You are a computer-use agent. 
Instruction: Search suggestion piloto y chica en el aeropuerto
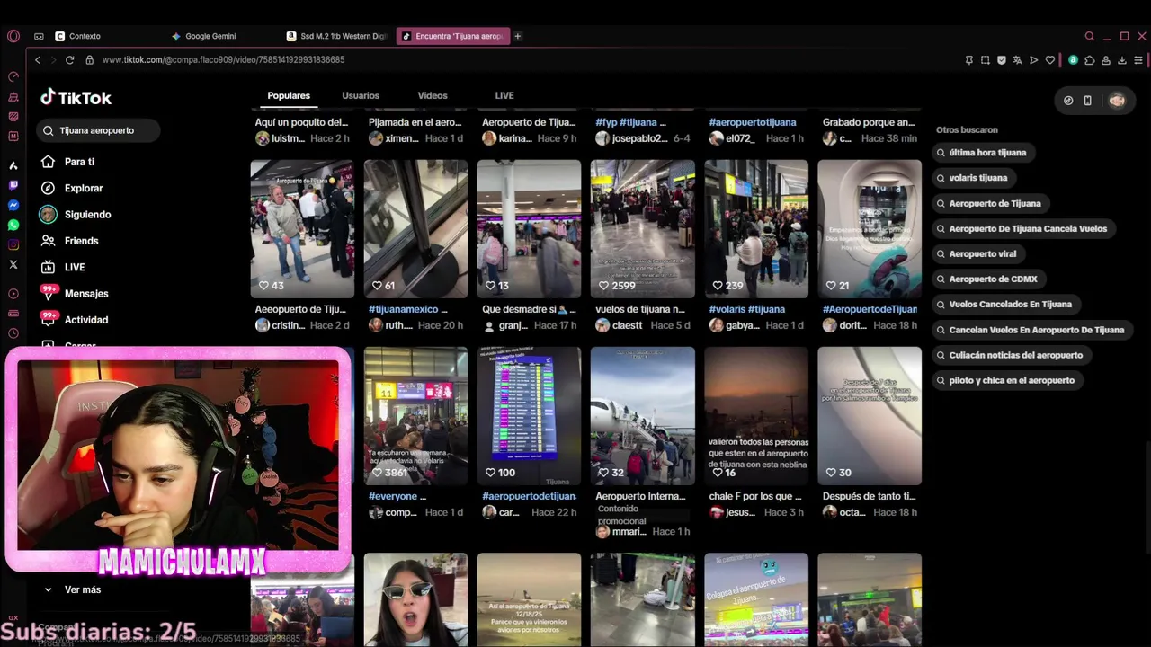click(x=1005, y=380)
